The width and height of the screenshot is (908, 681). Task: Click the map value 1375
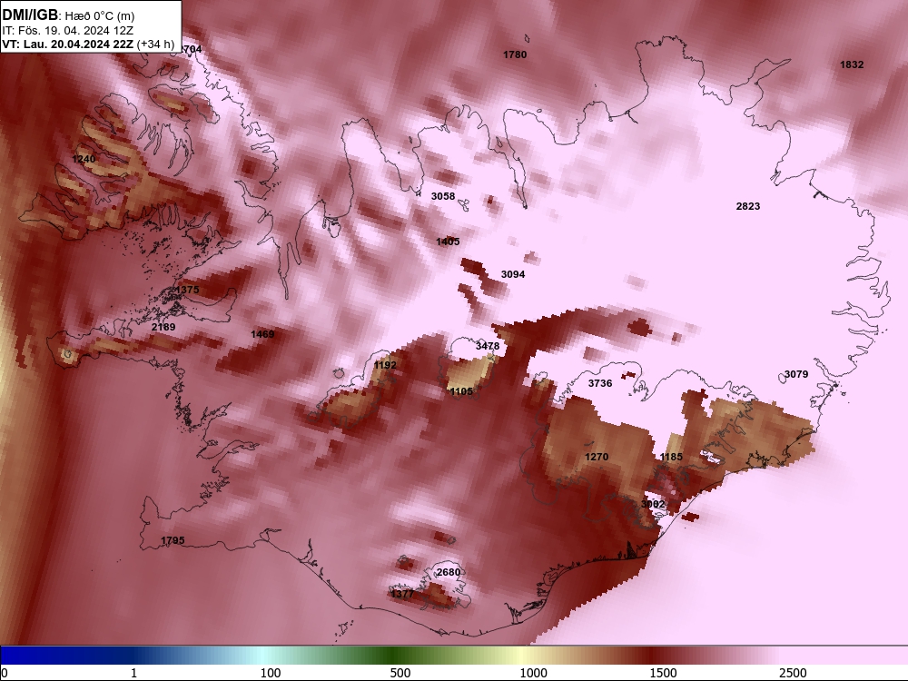(x=187, y=290)
